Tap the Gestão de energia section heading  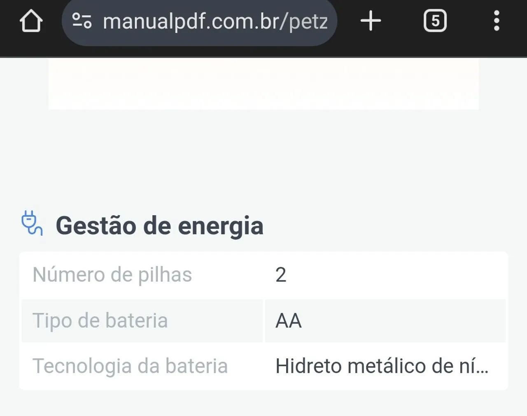point(160,225)
